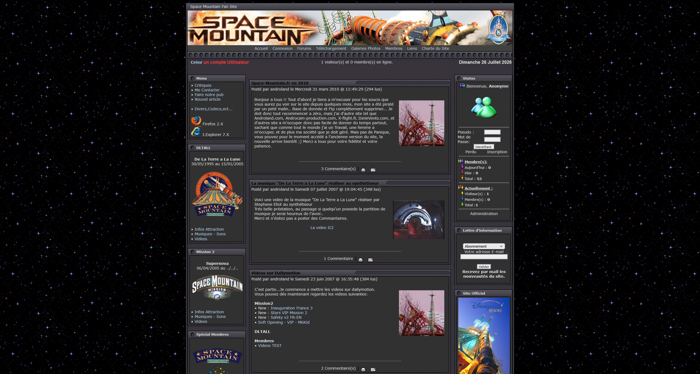Screen dimensions: 700x374
Task: Click the Space Mountain Mission 2 logo
Action: pyautogui.click(x=217, y=287)
